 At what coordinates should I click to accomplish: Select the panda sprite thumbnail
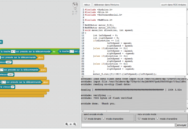click(x=75, y=6)
